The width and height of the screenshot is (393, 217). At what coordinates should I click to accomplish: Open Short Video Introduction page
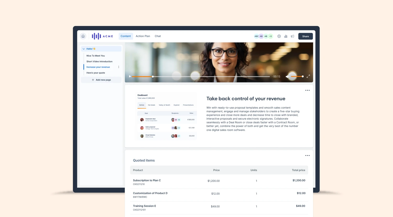pos(100,61)
